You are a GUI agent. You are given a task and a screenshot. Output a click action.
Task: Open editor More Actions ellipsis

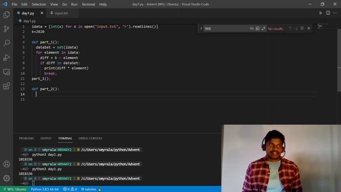[x=335, y=13]
